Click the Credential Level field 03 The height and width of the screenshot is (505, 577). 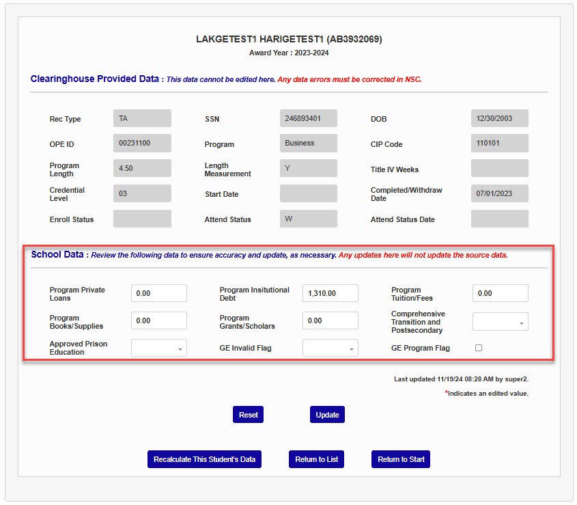coord(142,193)
